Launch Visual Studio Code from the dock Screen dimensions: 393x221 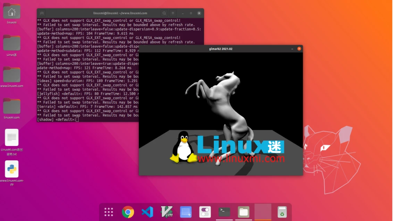click(147, 212)
